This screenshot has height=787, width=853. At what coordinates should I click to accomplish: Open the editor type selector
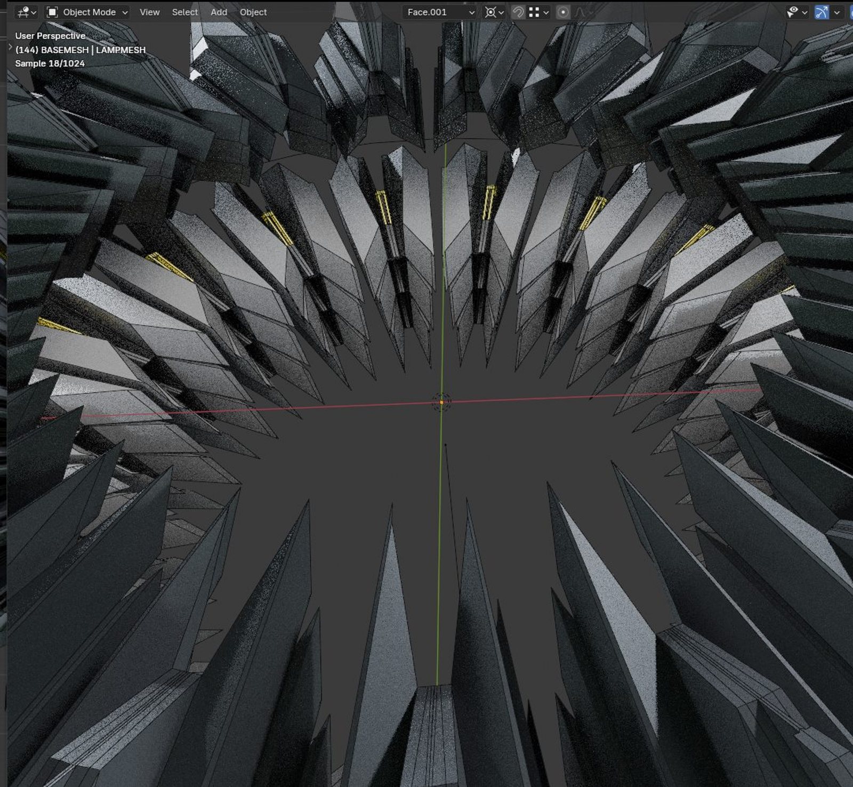point(26,12)
